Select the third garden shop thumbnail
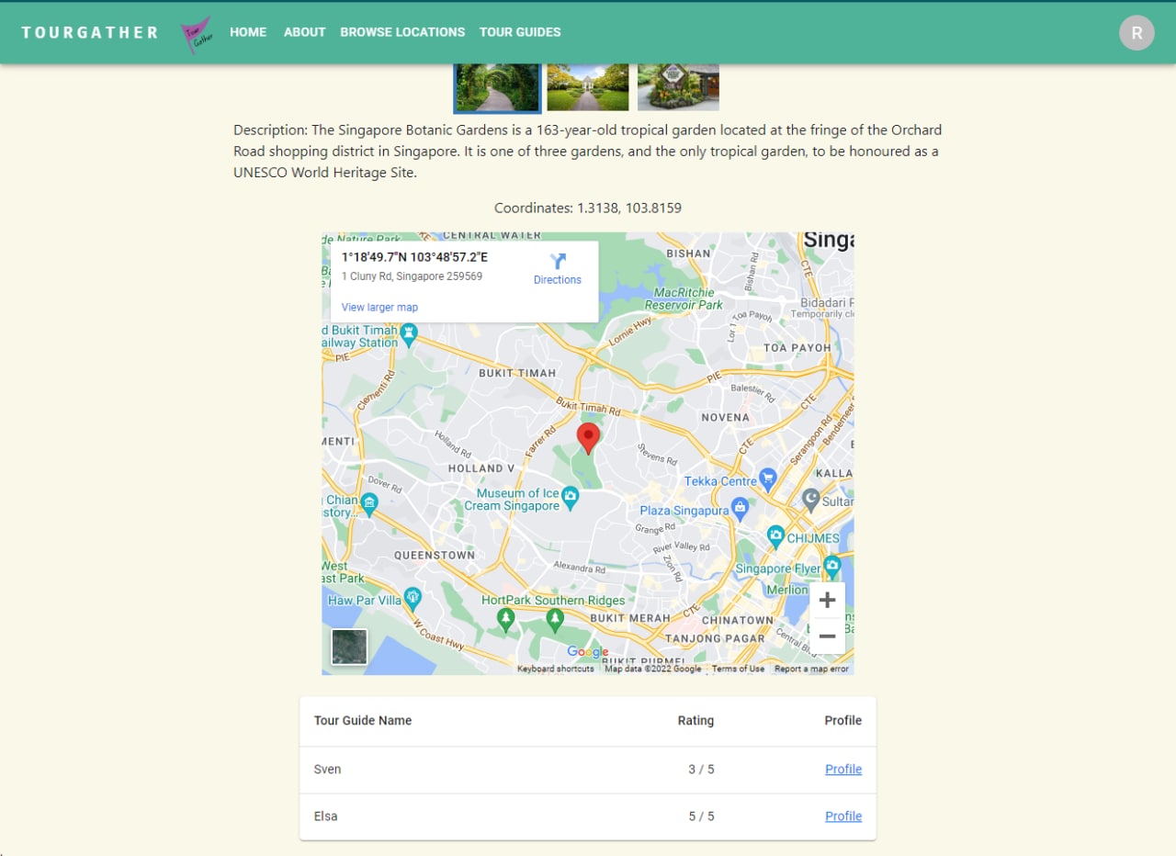This screenshot has height=856, width=1176. tap(678, 87)
